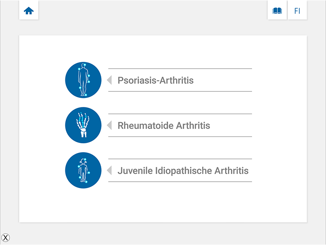Click blank space right of Rheumatoide Arthritis text
The height and width of the screenshot is (245, 326).
(x=231, y=125)
